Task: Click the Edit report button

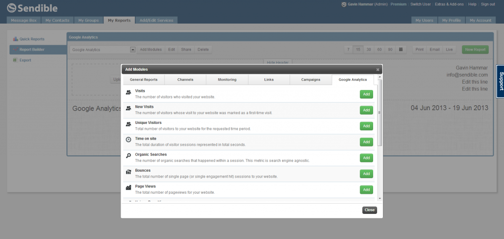Action: coord(172,50)
